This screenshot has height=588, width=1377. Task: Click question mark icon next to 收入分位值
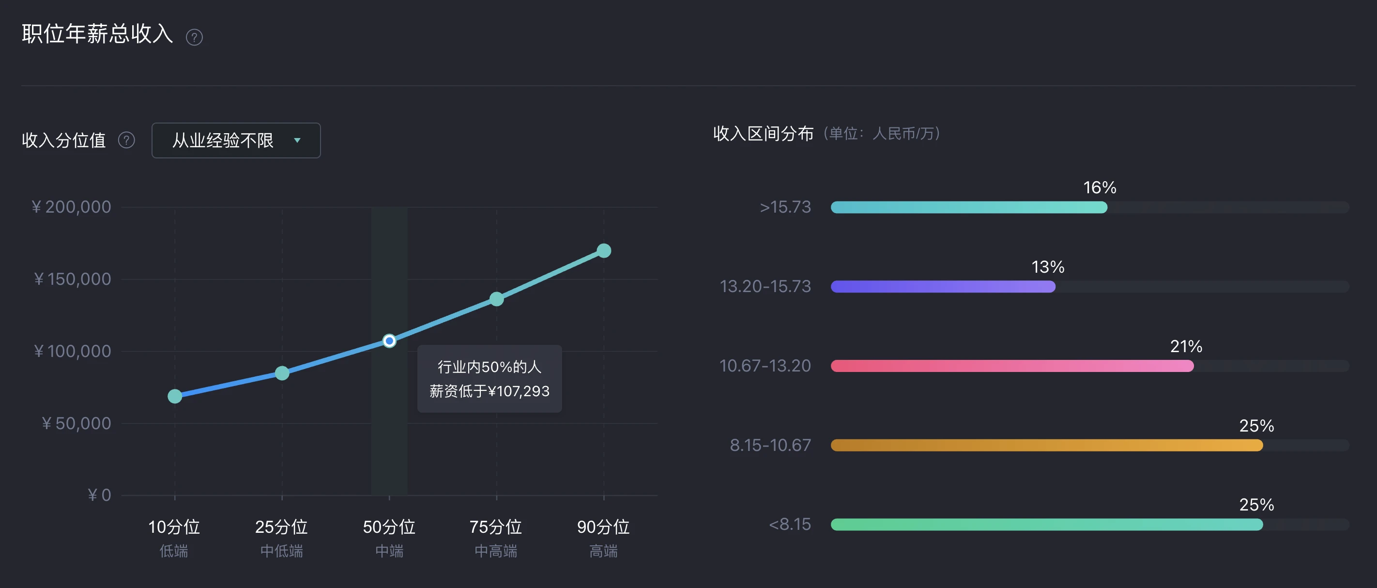127,140
